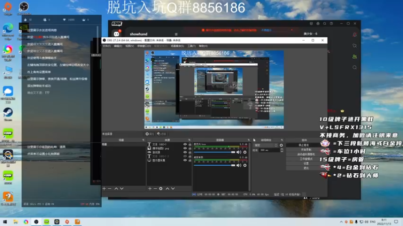This screenshot has height=226, width=403.
Task: Open the 视图(V) menu in OBS
Action: click(x=129, y=46)
